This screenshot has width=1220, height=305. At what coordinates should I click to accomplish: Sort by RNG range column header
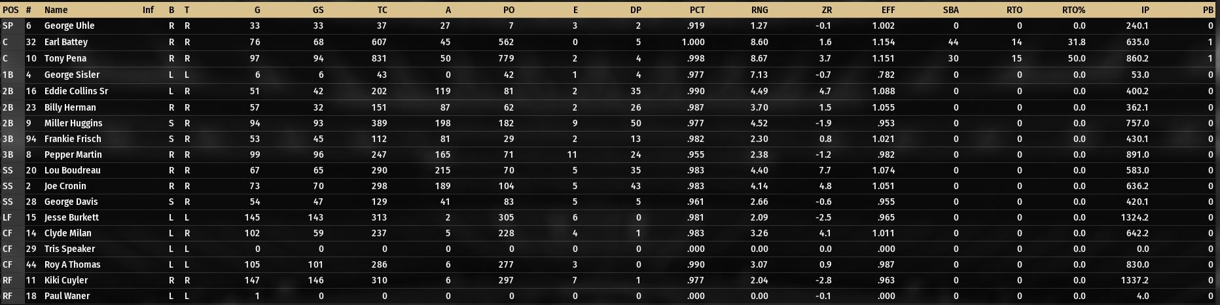(x=760, y=10)
